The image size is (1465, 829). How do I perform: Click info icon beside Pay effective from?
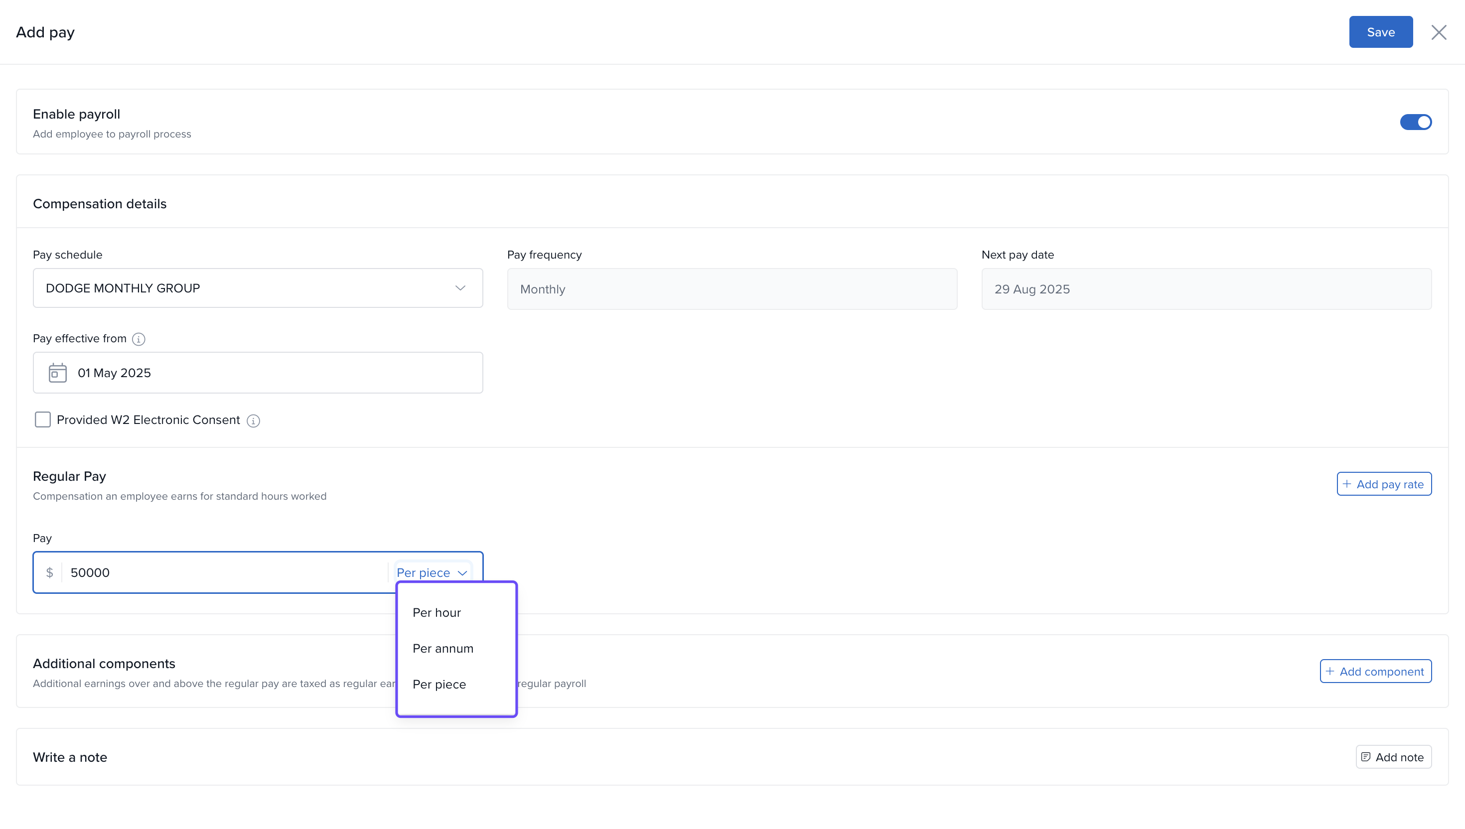pyautogui.click(x=139, y=339)
